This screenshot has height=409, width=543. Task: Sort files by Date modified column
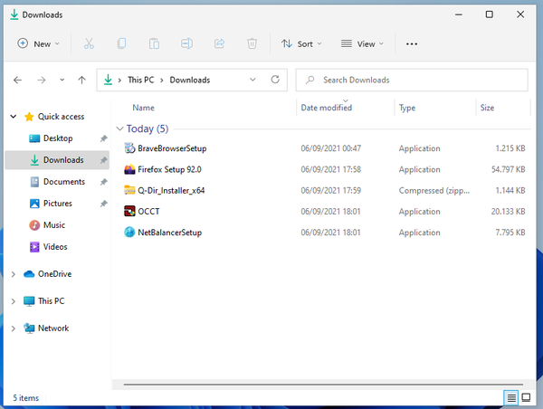point(327,108)
